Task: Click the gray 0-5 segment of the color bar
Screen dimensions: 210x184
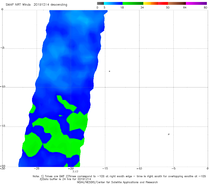Action: (100, 3)
